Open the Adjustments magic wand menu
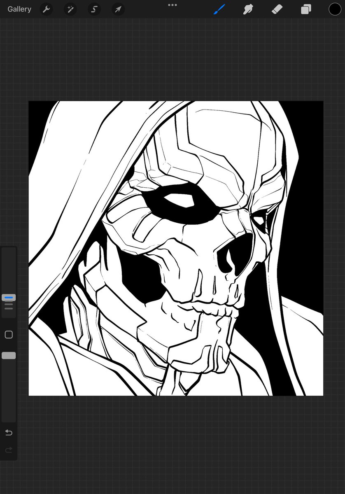Screen dimensions: 345x494 coord(70,9)
